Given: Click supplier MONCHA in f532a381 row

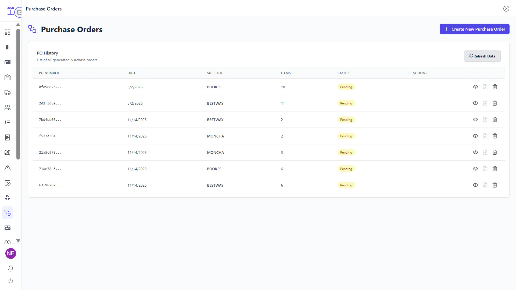Looking at the screenshot, I should pyautogui.click(x=215, y=136).
